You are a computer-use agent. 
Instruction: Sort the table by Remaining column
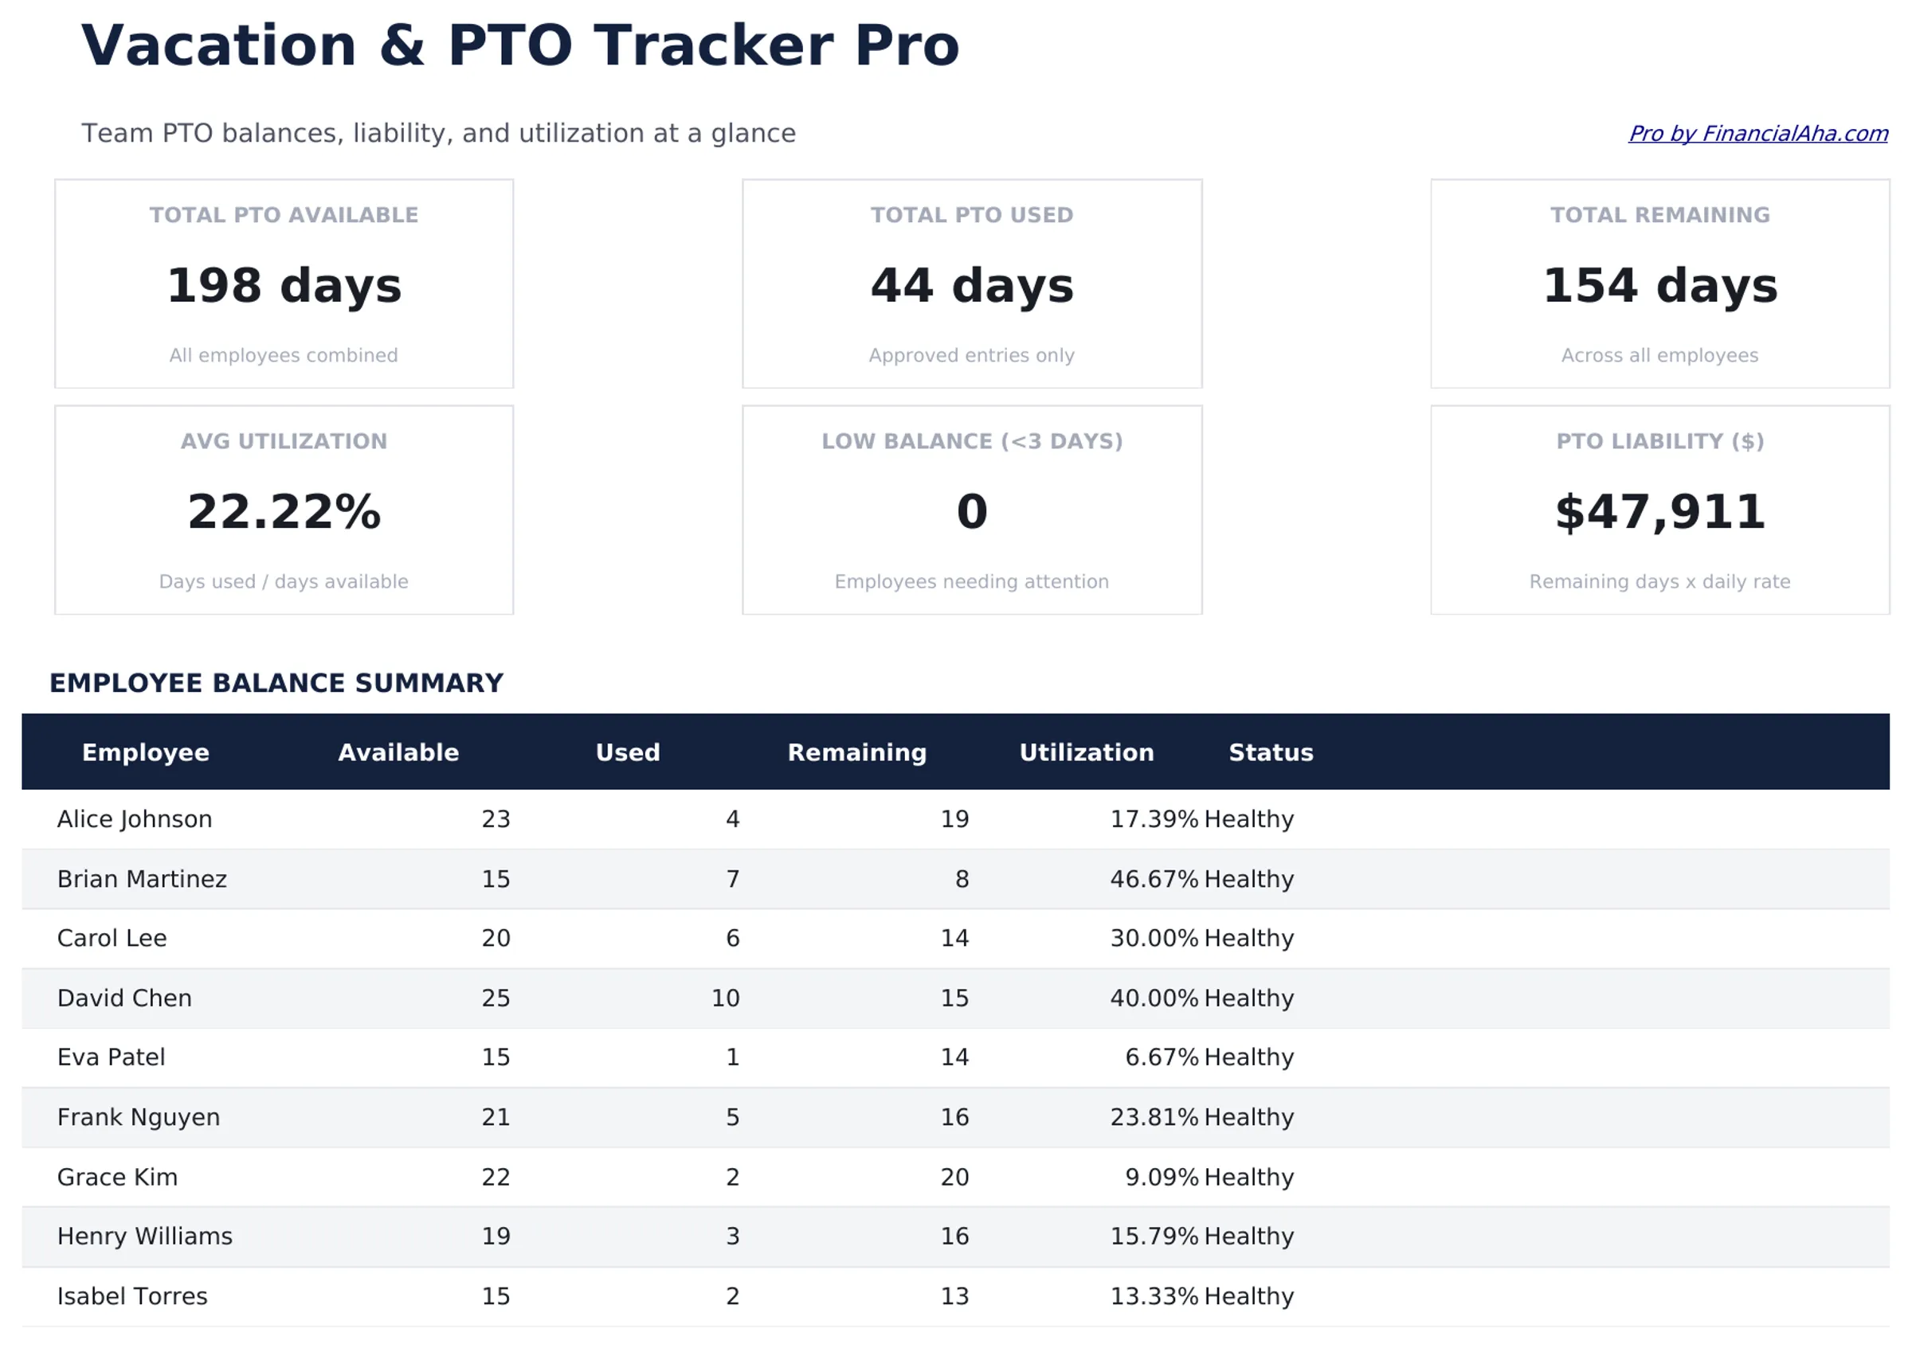point(857,752)
